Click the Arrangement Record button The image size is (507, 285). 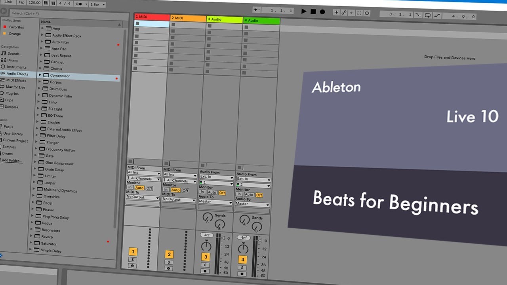point(322,12)
